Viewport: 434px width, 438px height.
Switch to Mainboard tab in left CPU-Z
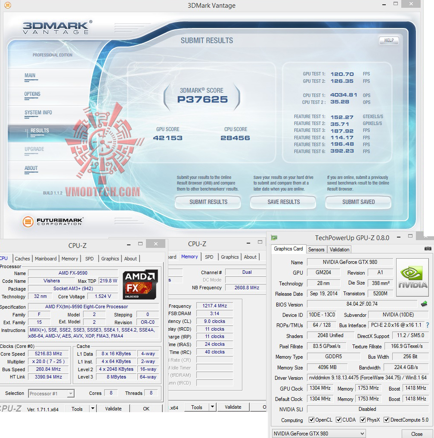pos(46,259)
